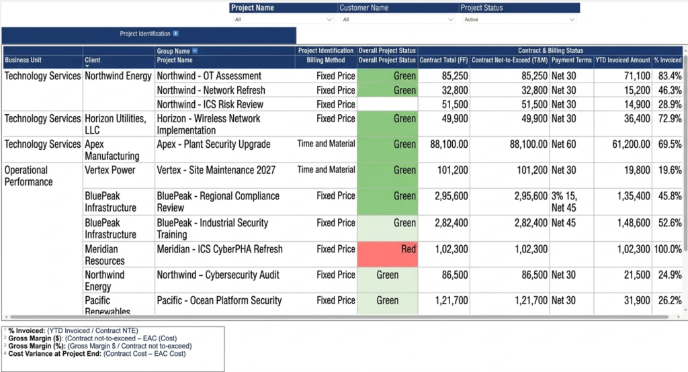Click the icon beside Project Identification banner

pyautogui.click(x=175, y=34)
